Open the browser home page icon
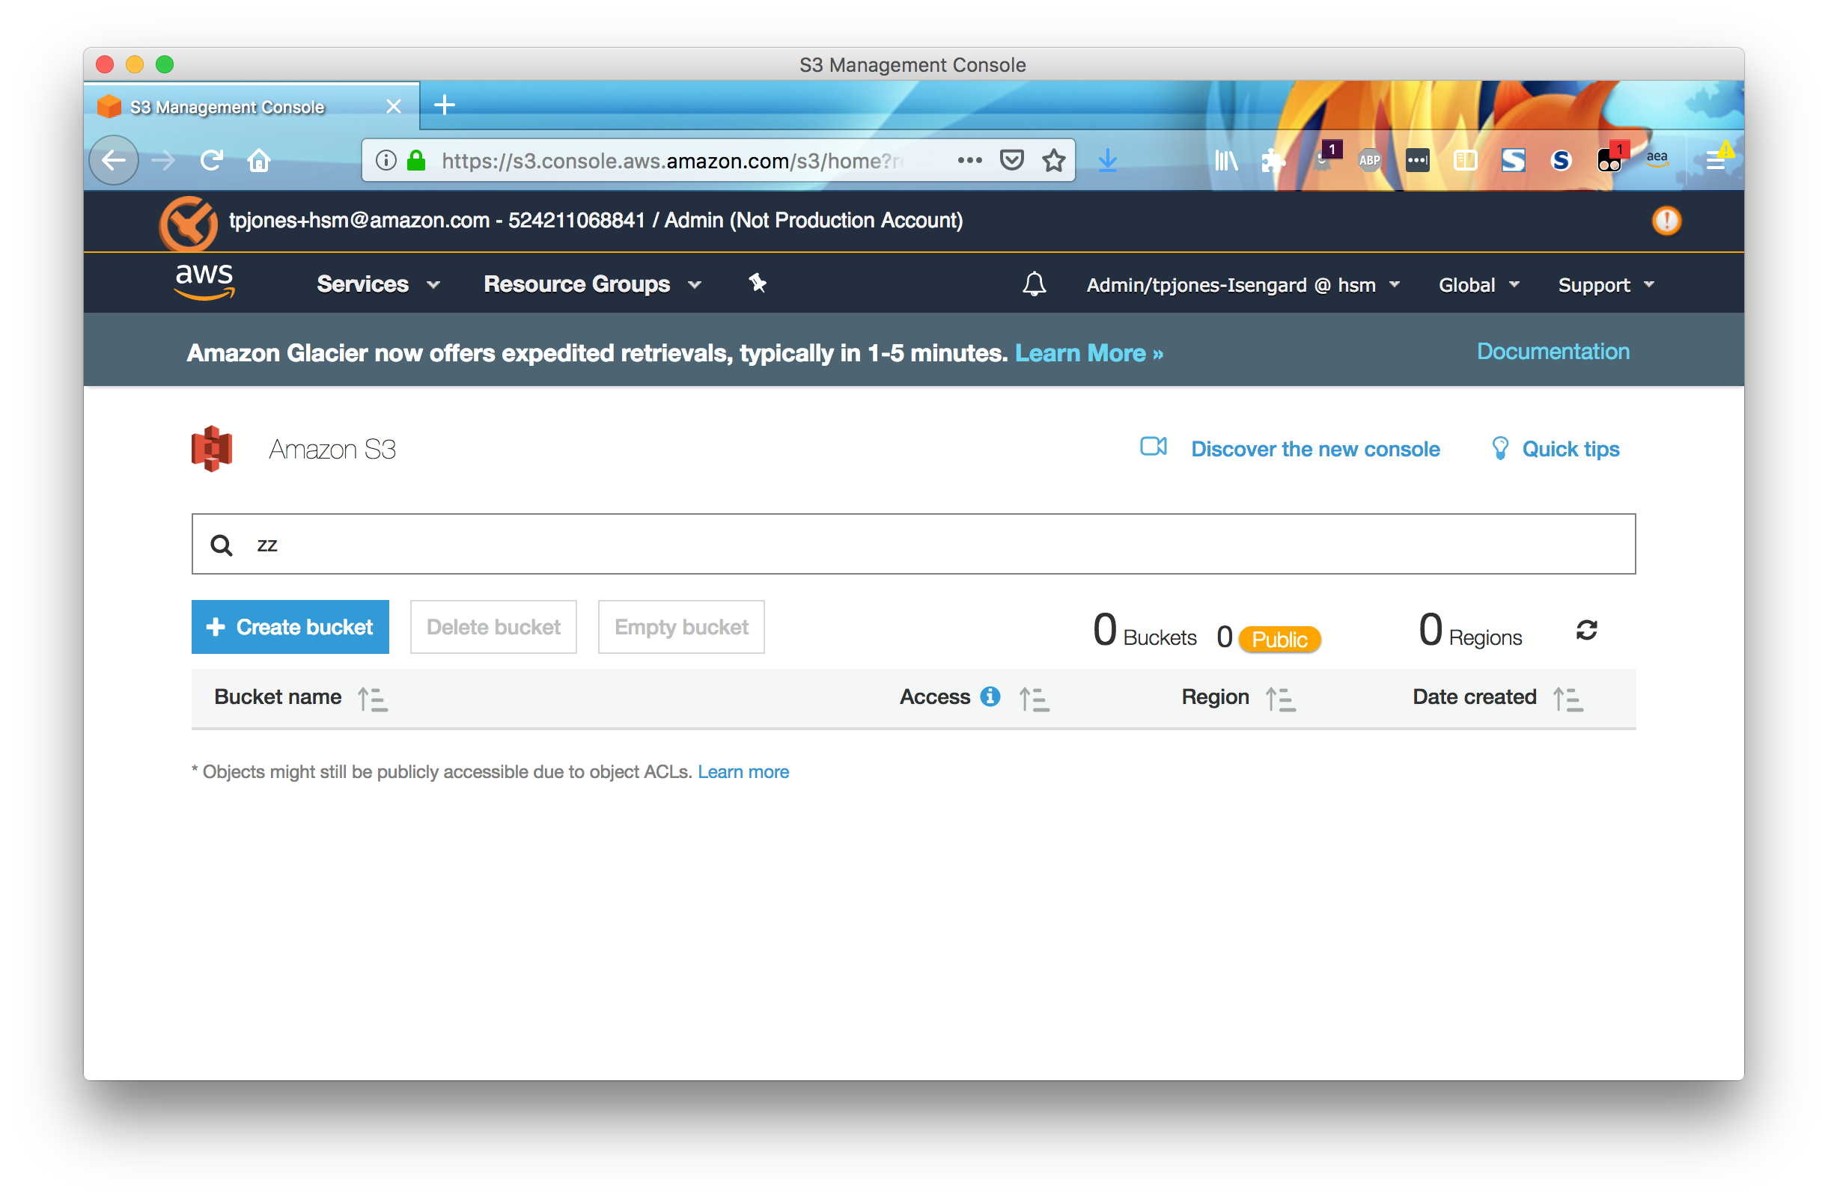This screenshot has width=1828, height=1200. (259, 160)
